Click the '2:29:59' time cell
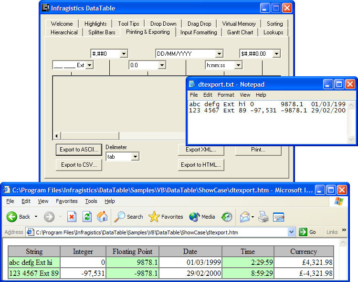This screenshot has height=282, width=358. coord(248,262)
